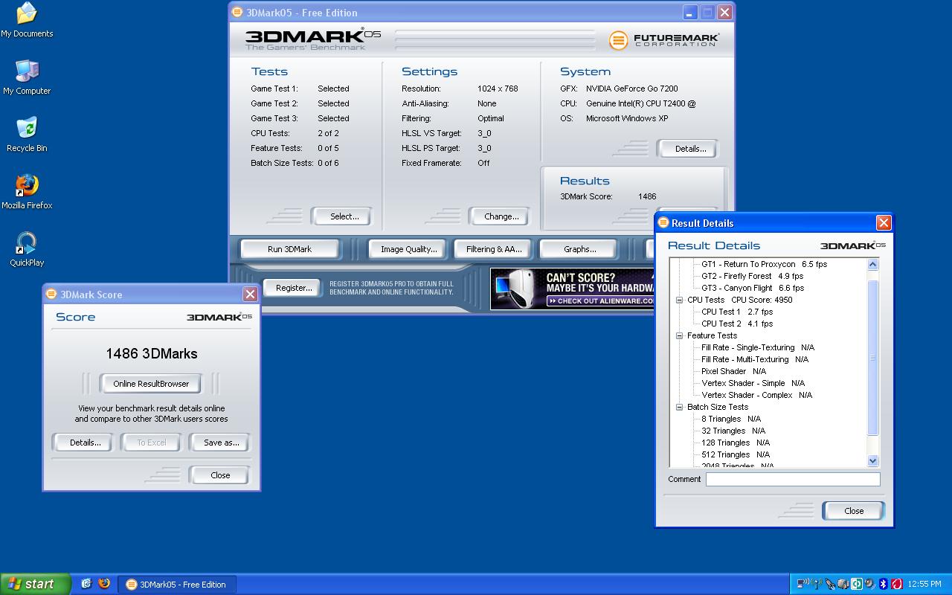
Task: Click the rocket-shaped tray icon
Action: coord(830,584)
